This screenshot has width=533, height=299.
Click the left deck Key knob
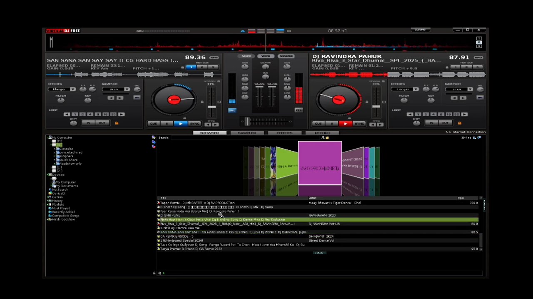point(87,100)
